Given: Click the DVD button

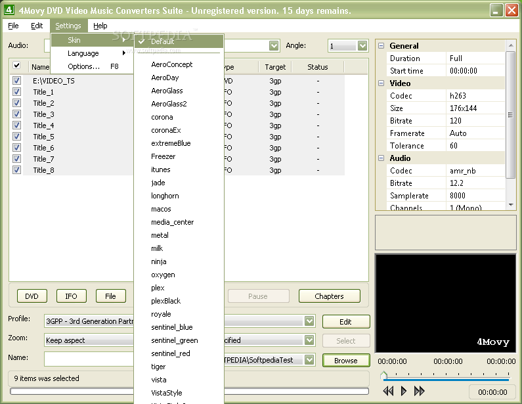Looking at the screenshot, I should (32, 296).
